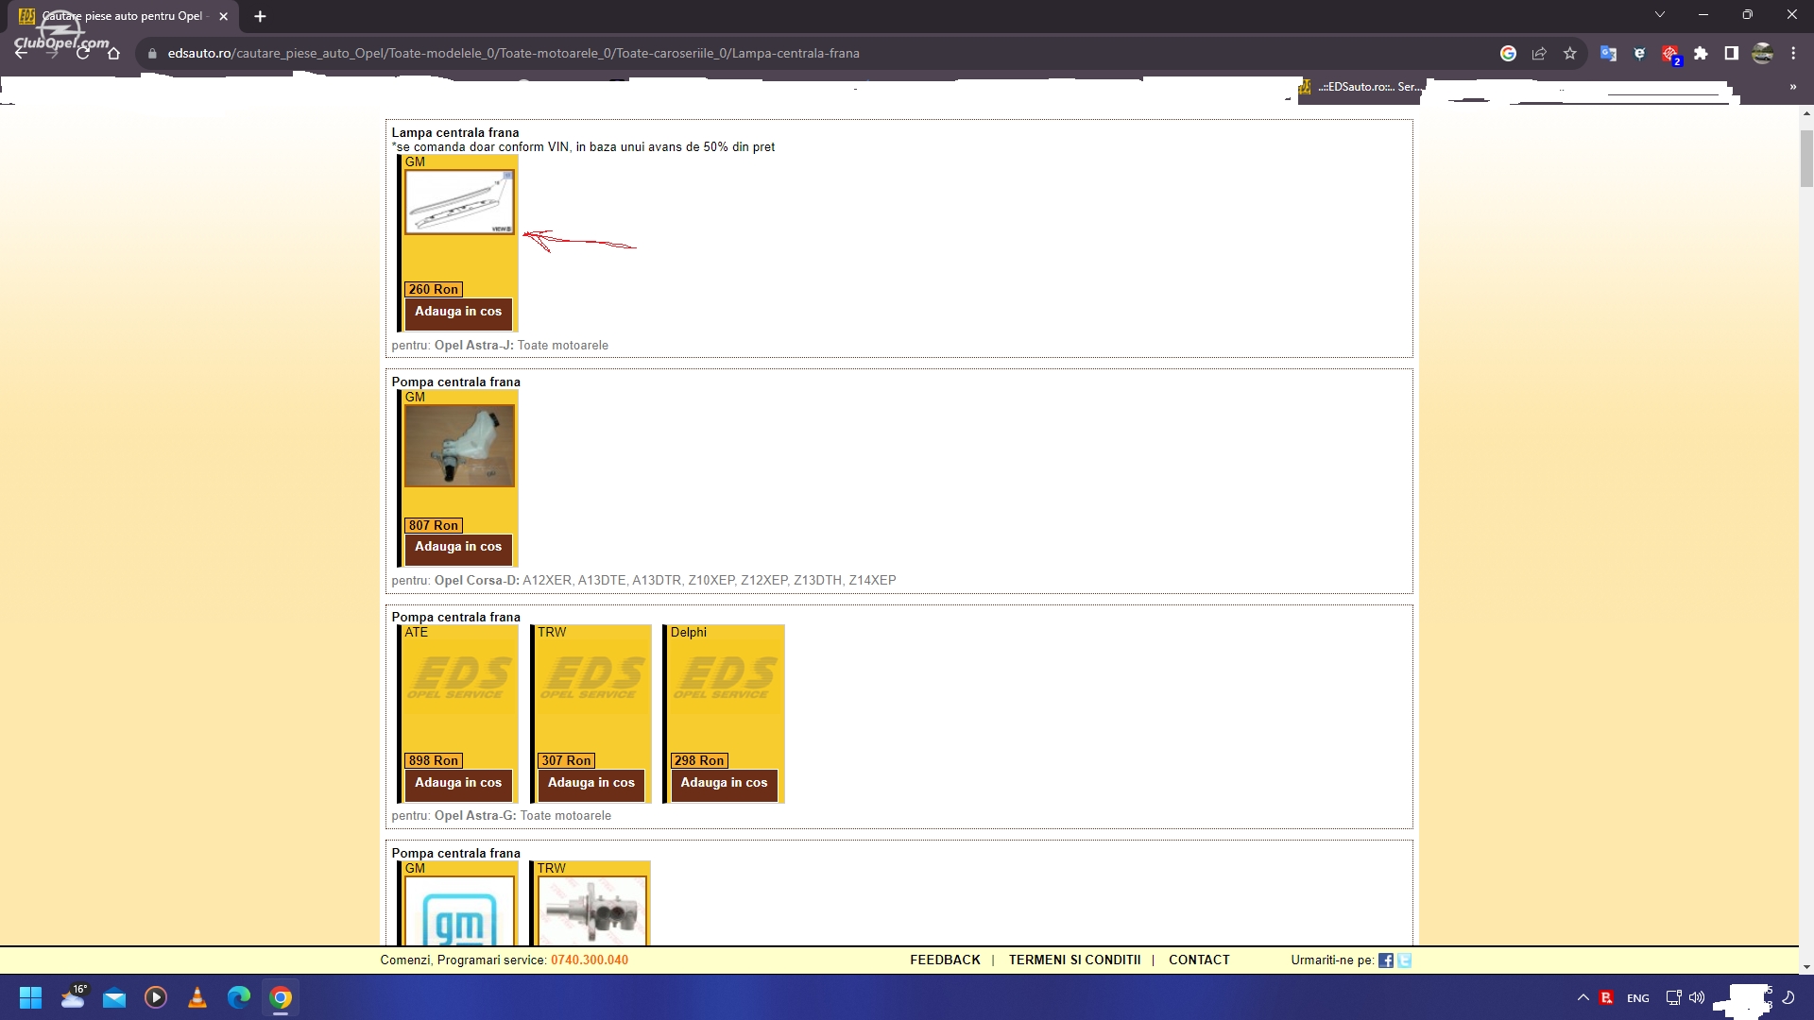
Task: Show hidden system tray icons
Action: pos(1583,997)
